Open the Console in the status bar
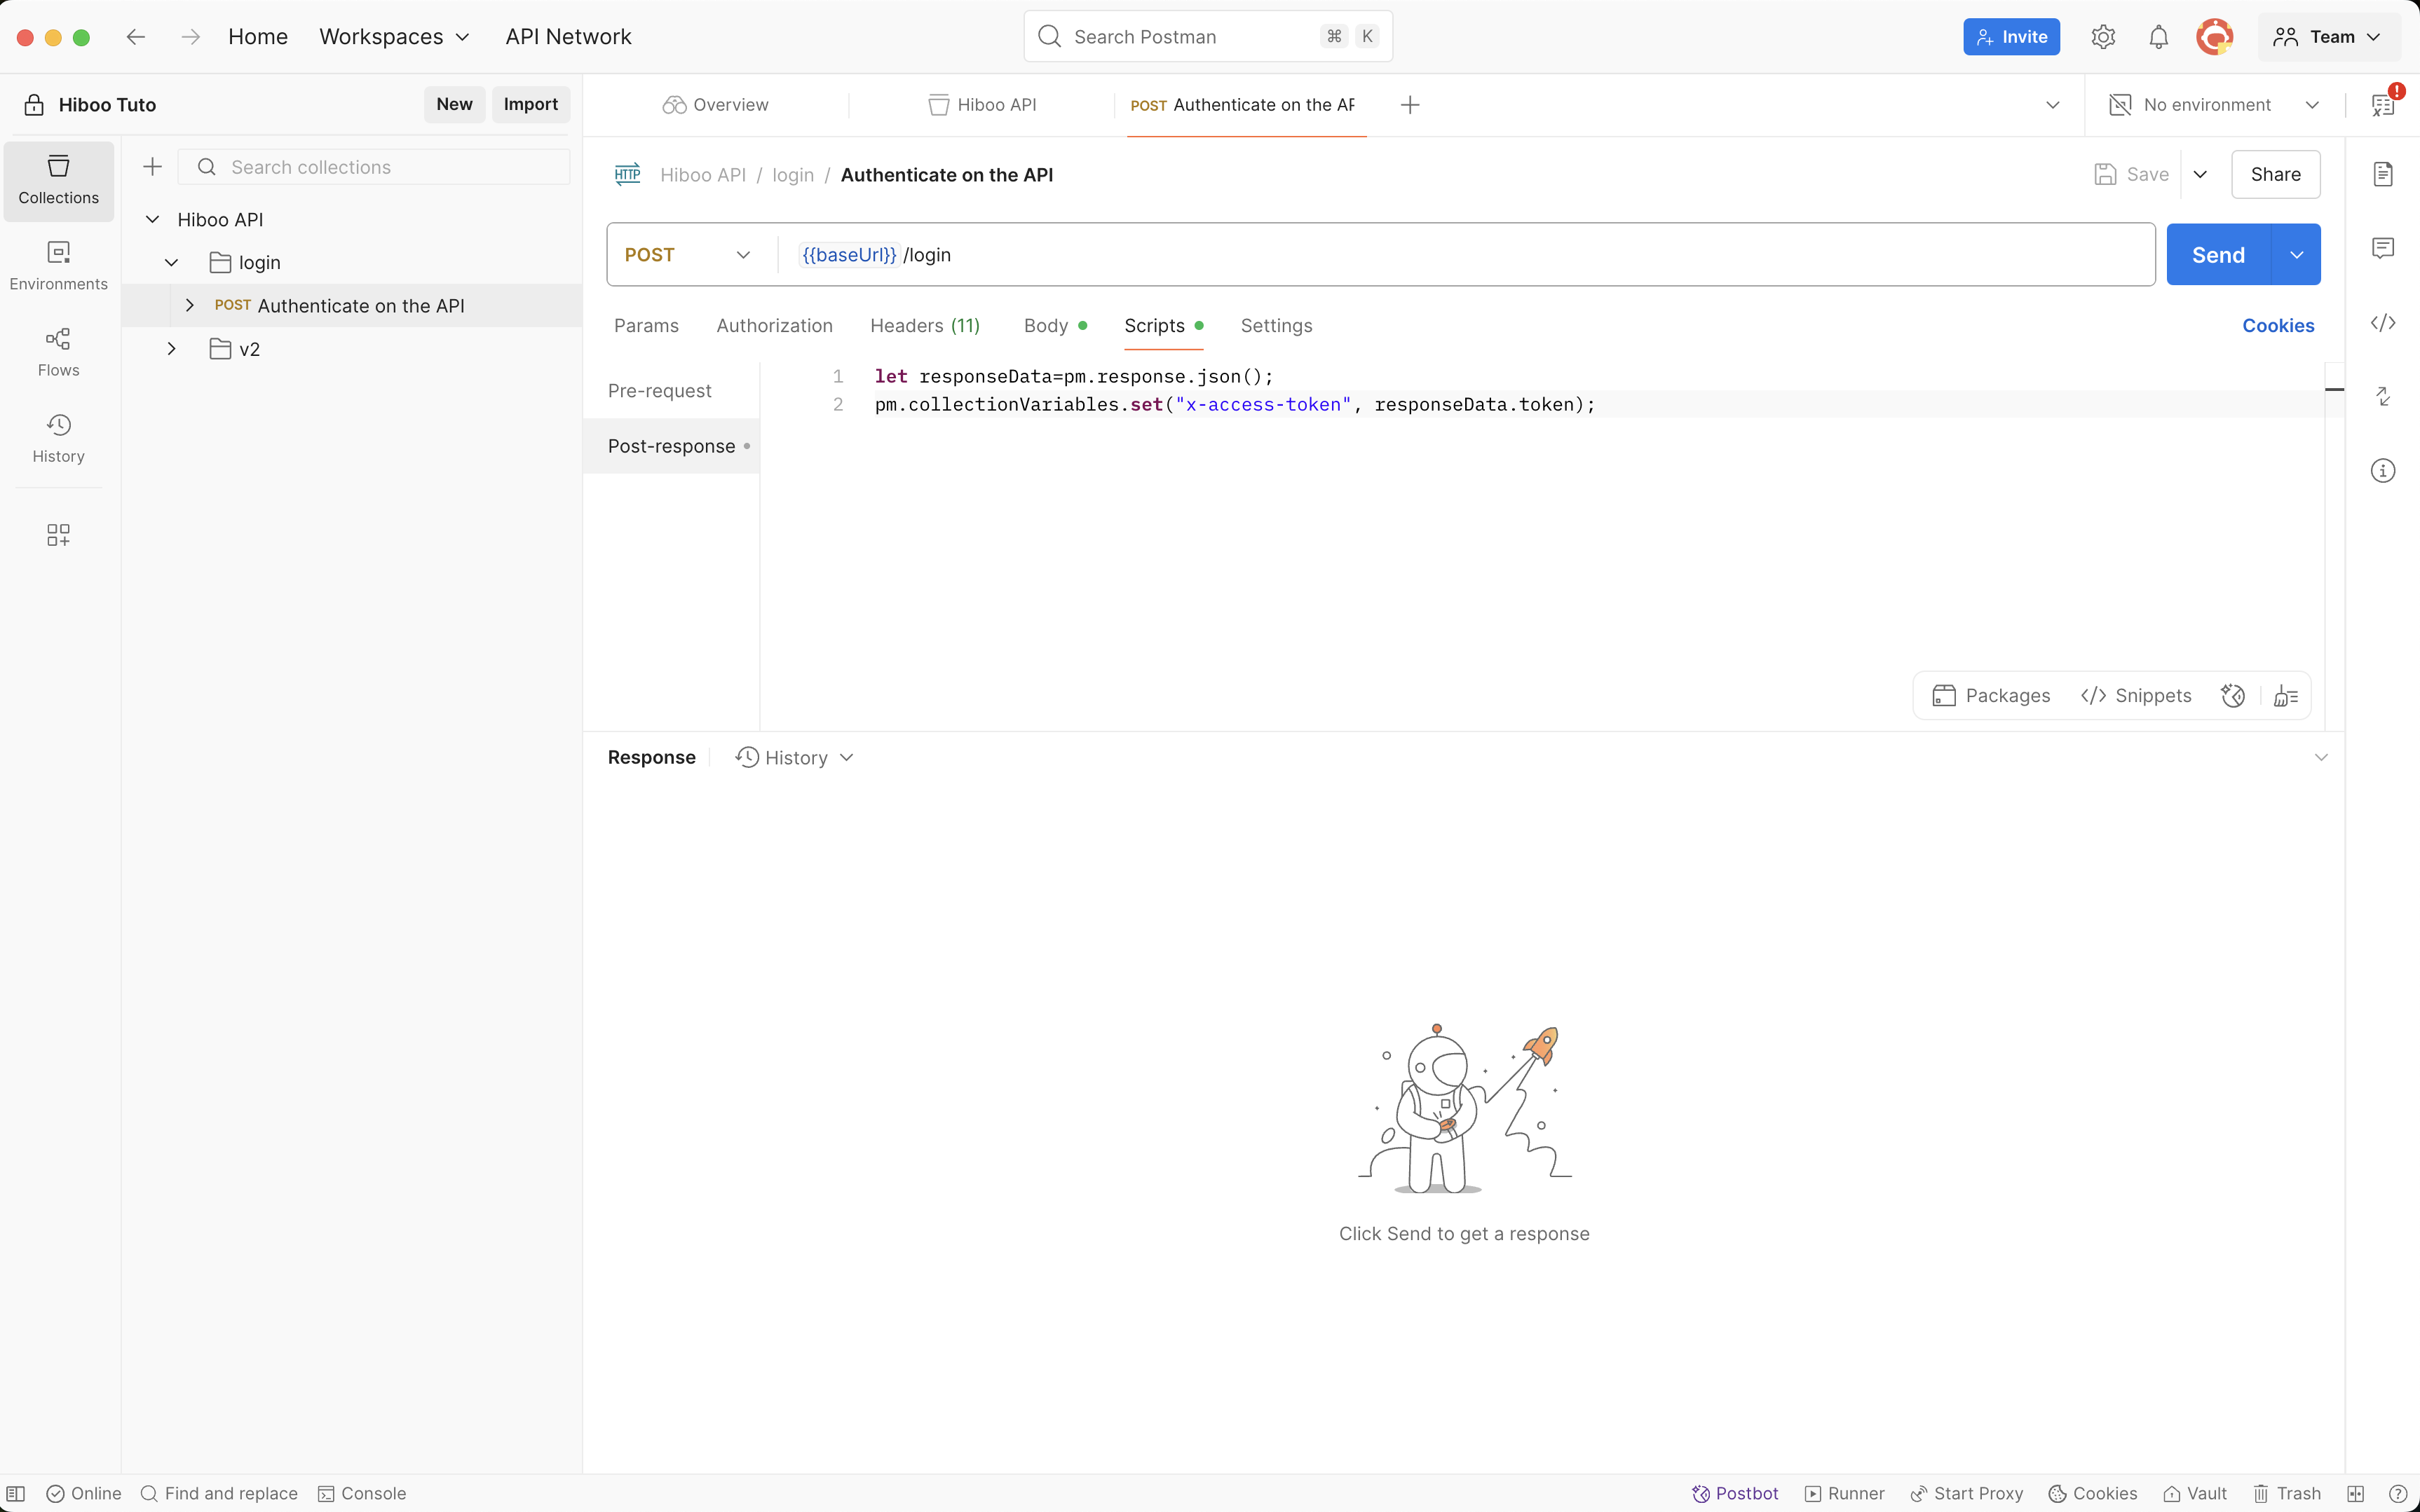The image size is (2420, 1512). (x=362, y=1493)
